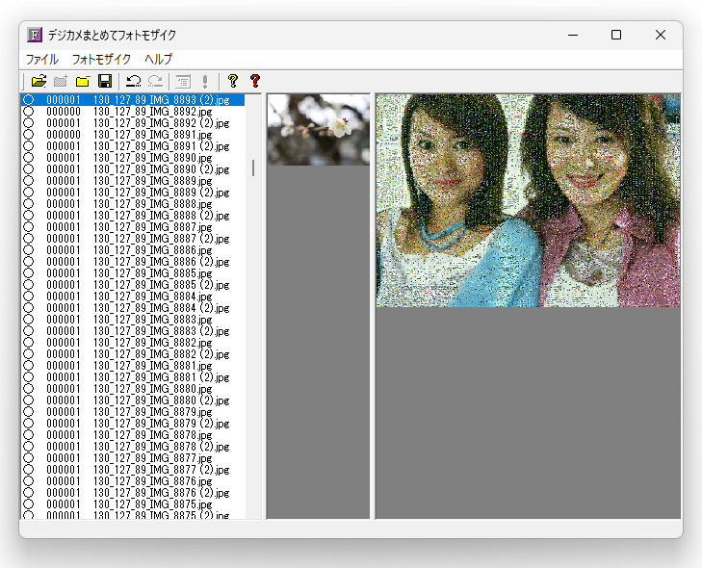Click the exclamation mark toolbar icon
This screenshot has height=568, width=702.
click(x=205, y=81)
